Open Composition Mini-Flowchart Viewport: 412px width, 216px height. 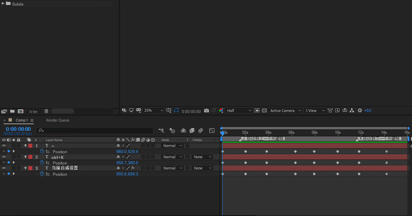pyautogui.click(x=161, y=130)
